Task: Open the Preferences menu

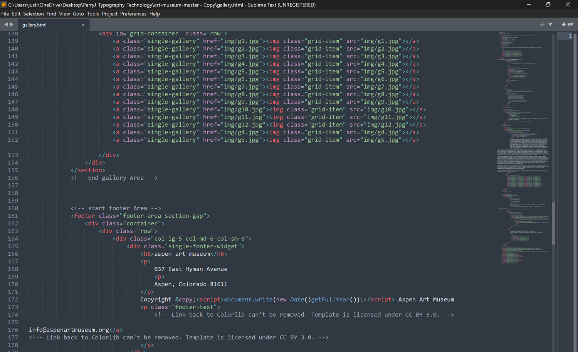Action: coord(133,14)
